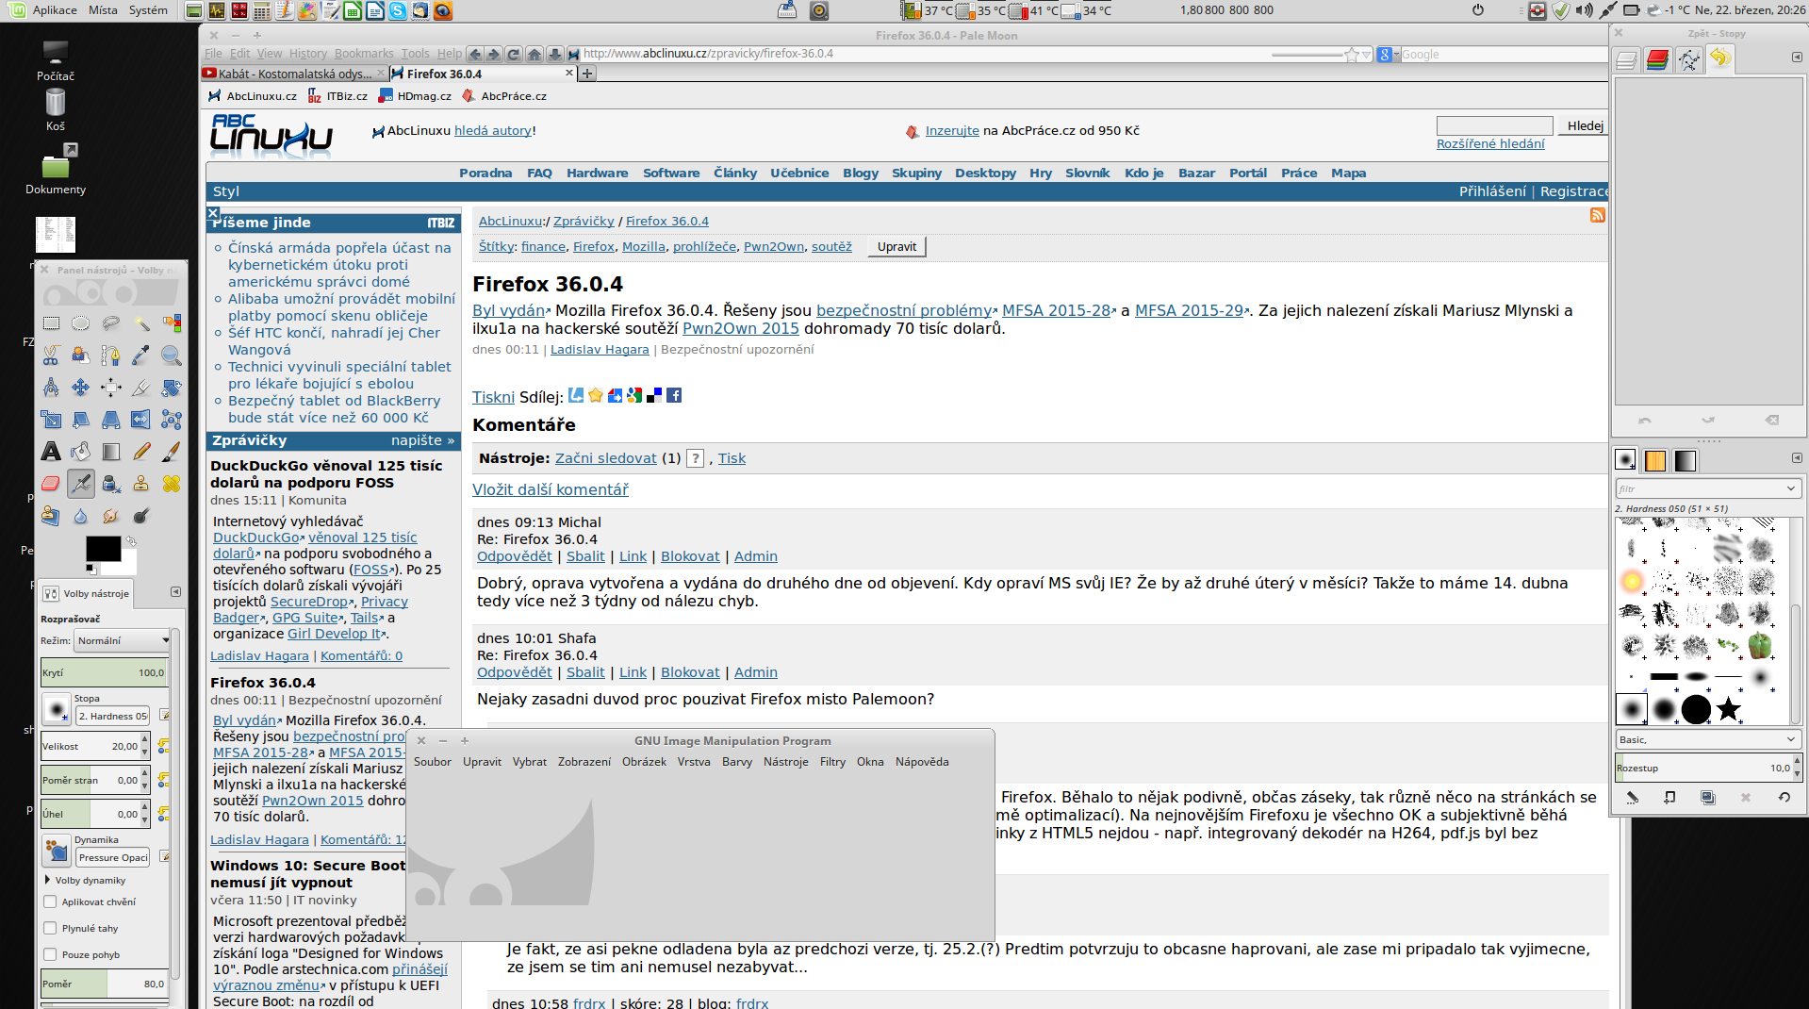1809x1009 pixels.
Task: Enable the Pouze pohyb checkbox
Action: tap(51, 954)
